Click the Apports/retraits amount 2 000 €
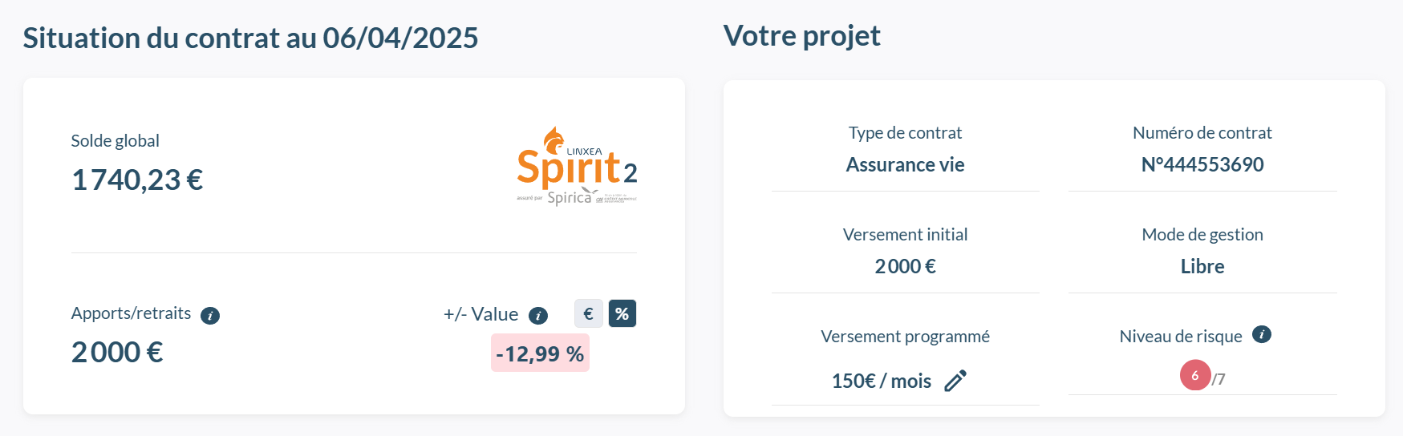The width and height of the screenshot is (1403, 436). pos(117,352)
